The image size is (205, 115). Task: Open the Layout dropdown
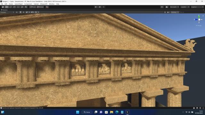pos(197,7)
